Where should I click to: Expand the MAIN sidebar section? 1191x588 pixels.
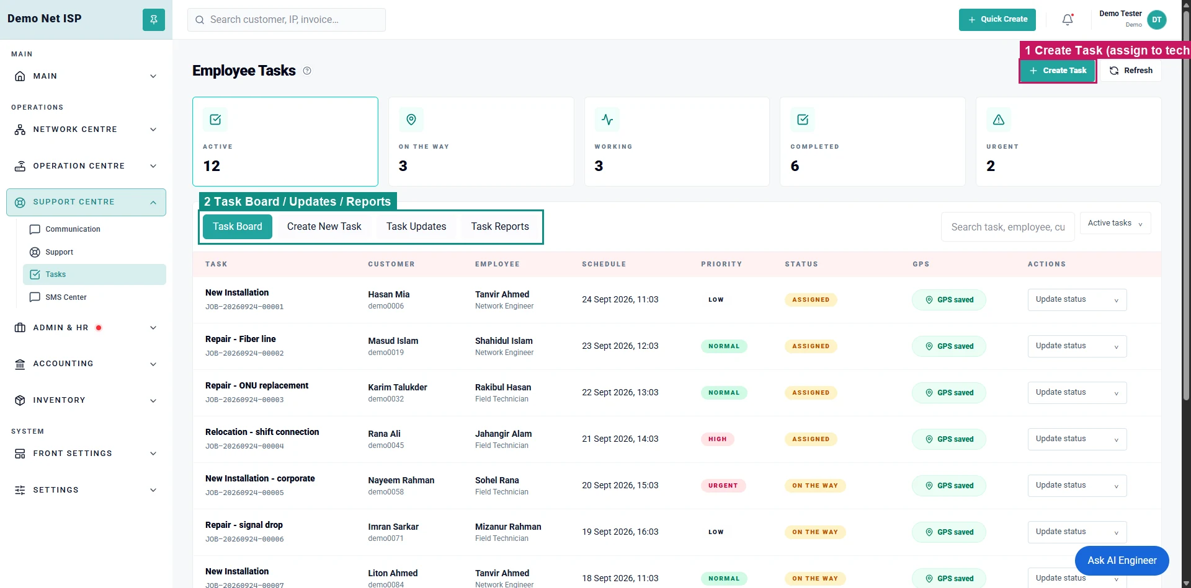click(x=86, y=76)
